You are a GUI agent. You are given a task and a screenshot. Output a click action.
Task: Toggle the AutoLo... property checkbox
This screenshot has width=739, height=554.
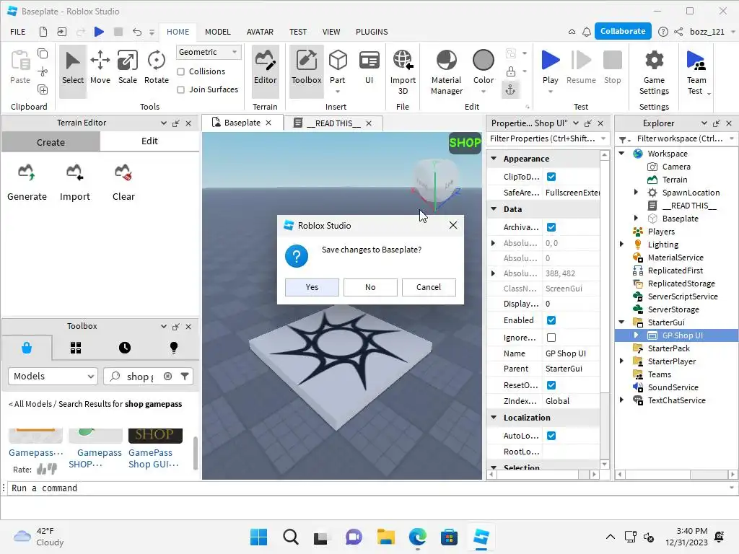[x=551, y=436]
